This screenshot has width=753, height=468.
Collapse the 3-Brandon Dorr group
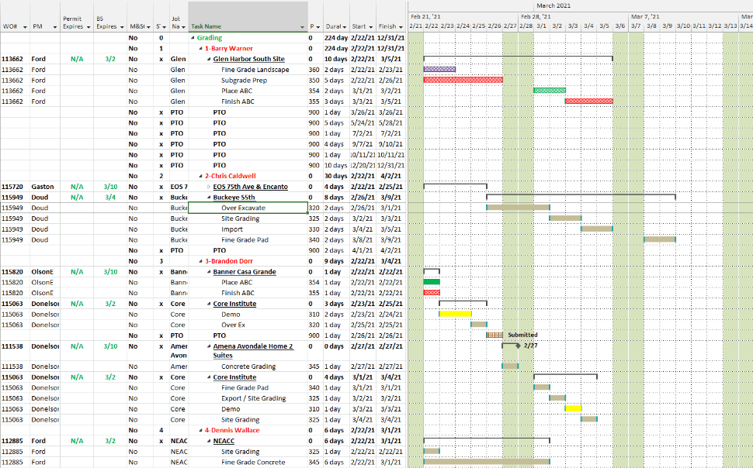coord(201,261)
